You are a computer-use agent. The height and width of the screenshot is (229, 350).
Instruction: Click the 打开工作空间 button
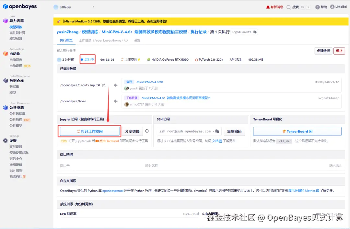(90, 131)
